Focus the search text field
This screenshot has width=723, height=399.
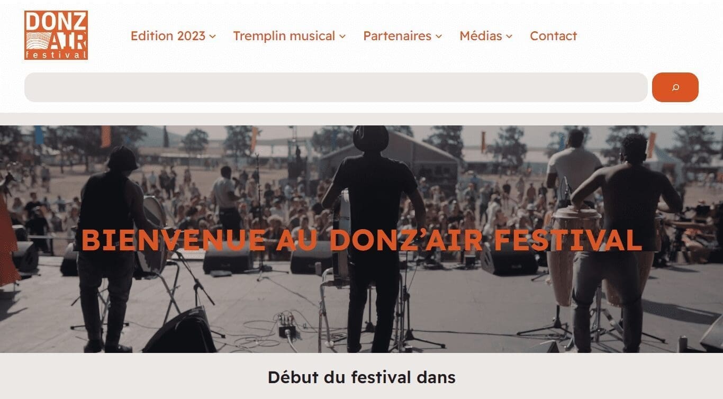(x=336, y=87)
